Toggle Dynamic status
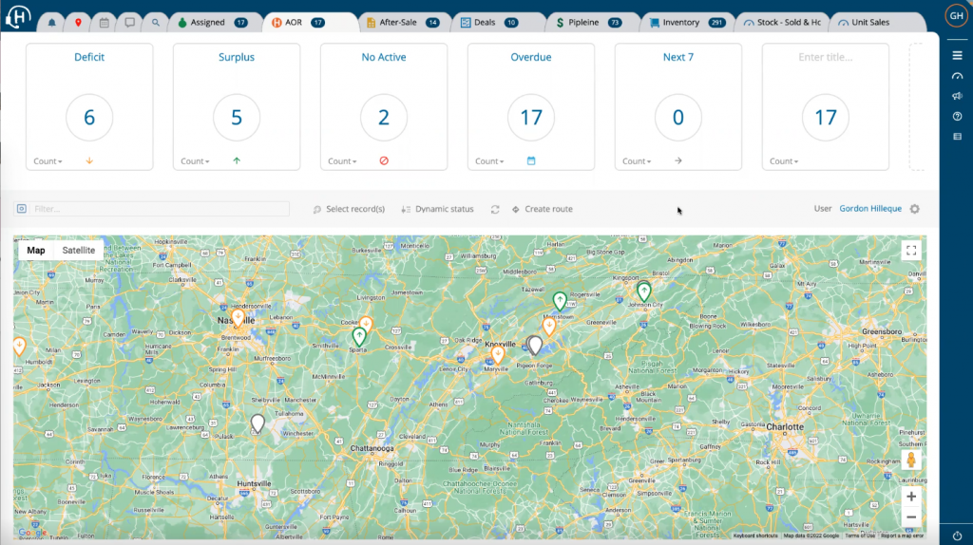This screenshot has height=545, width=973. (x=437, y=209)
